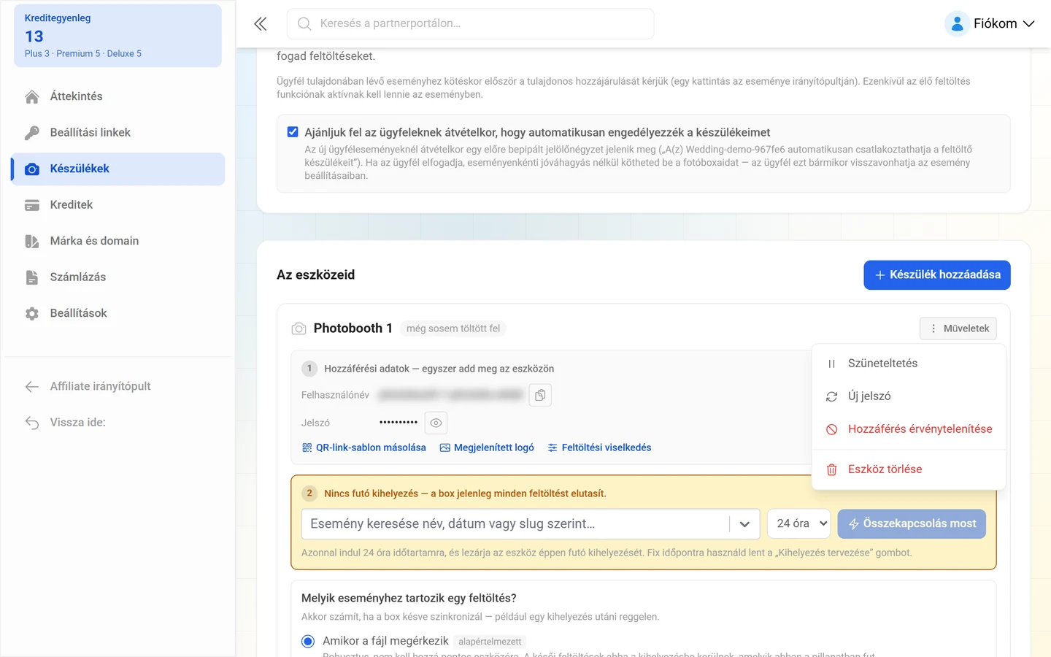This screenshot has height=657, width=1051.
Task: Copy the username with clipboard icon
Action: pyautogui.click(x=540, y=395)
